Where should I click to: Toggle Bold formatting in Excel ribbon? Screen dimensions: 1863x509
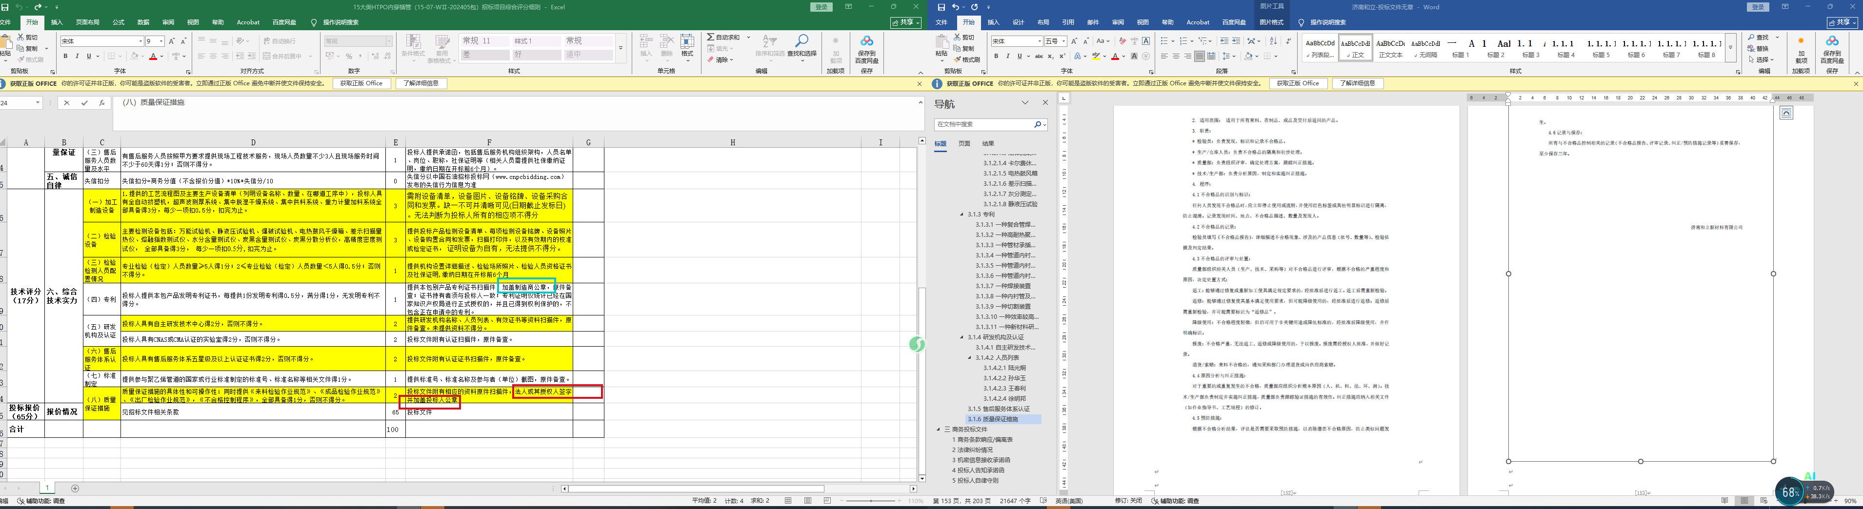coord(66,57)
